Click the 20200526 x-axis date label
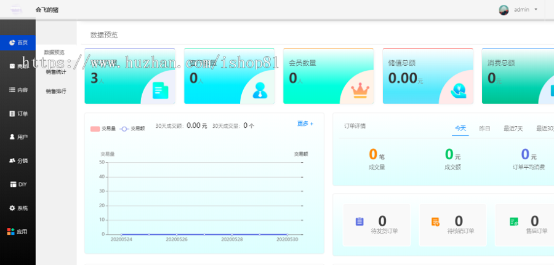554x265 pixels. (x=177, y=239)
